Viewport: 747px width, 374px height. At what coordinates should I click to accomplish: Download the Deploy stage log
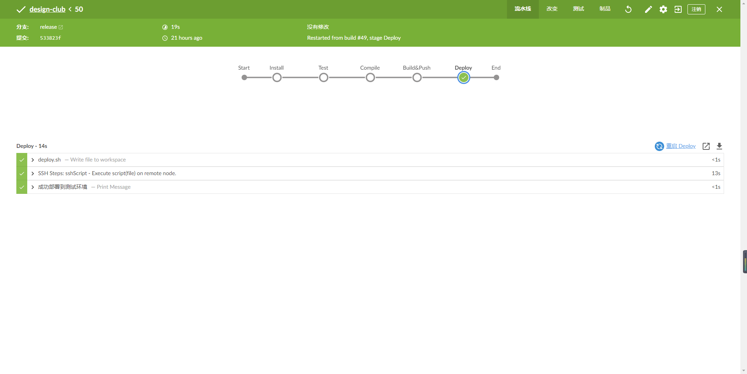pos(719,146)
